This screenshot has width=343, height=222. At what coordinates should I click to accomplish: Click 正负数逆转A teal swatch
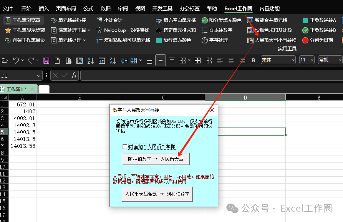[x=305, y=20]
